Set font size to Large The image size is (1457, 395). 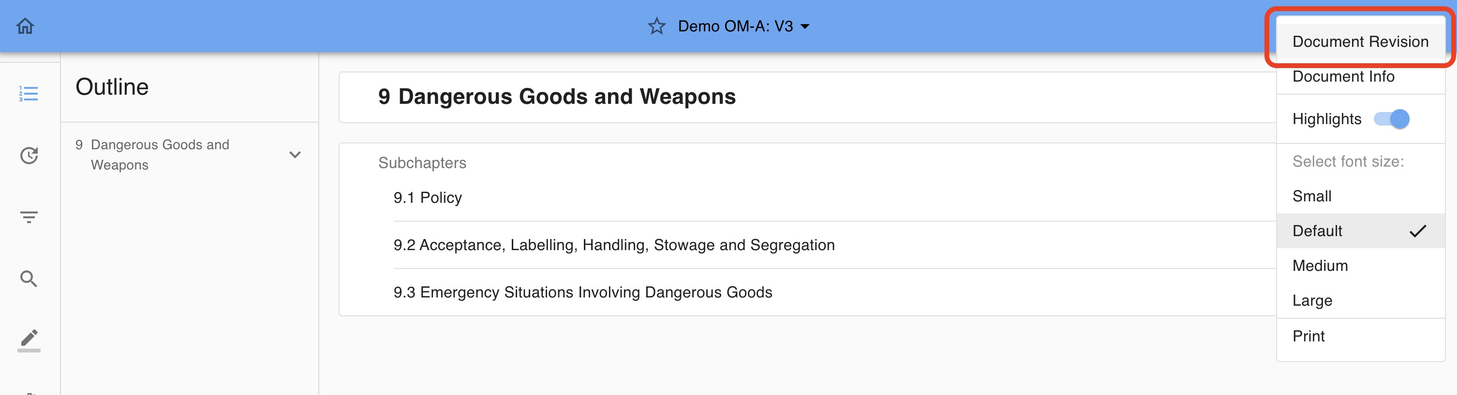click(1312, 300)
